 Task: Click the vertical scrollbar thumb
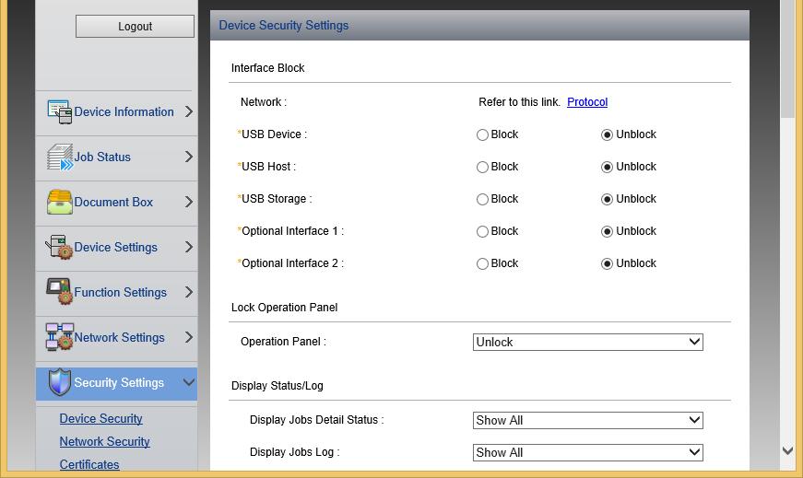click(787, 59)
